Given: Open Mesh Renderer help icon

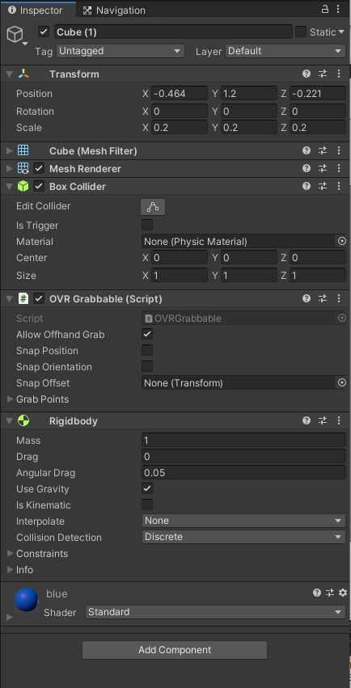Looking at the screenshot, I should [x=307, y=168].
